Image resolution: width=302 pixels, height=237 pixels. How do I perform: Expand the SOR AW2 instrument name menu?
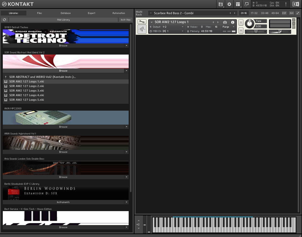152,22
